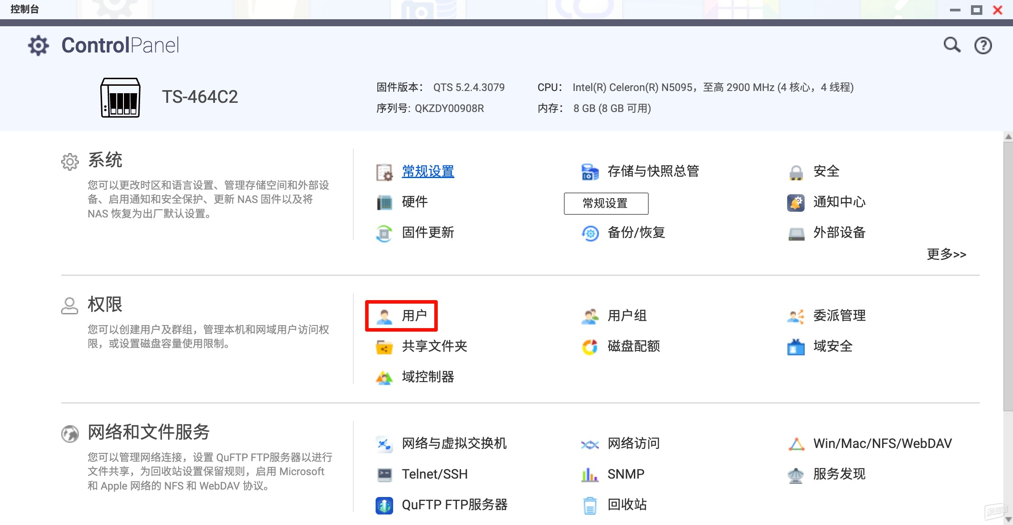The width and height of the screenshot is (1013, 525).
Task: Open the 共享文件夹 icon
Action: (x=384, y=347)
